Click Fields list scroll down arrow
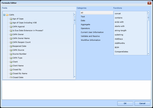 (x=75, y=77)
